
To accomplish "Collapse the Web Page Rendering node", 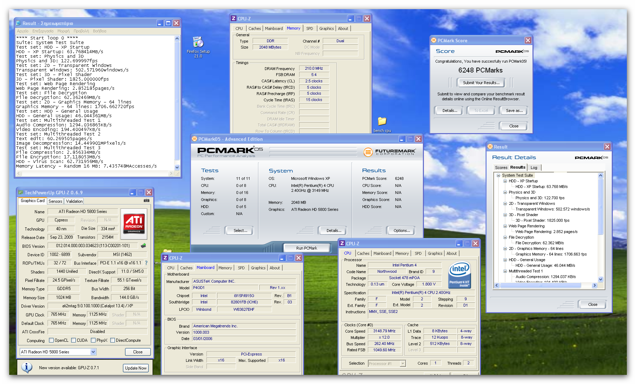I will point(505,226).
